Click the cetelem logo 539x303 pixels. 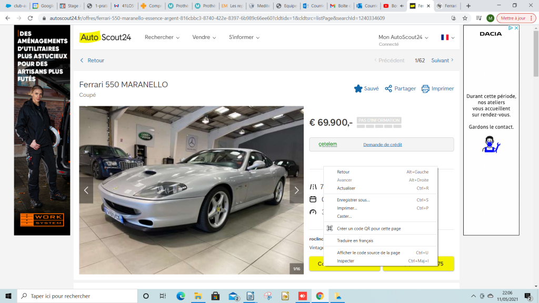(327, 144)
